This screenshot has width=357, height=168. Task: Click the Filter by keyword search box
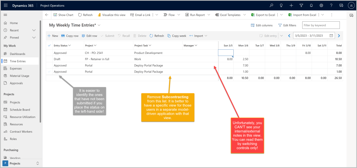point(321,25)
